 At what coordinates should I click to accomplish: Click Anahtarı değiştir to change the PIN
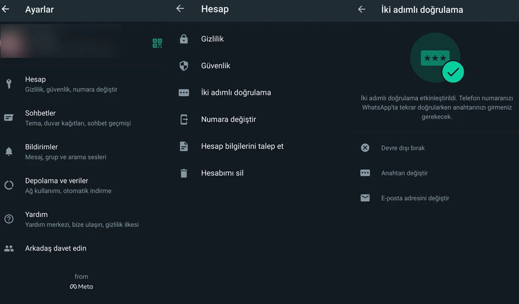404,173
